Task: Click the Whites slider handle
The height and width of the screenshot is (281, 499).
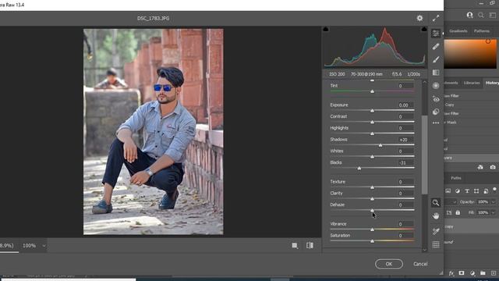Action: (x=372, y=157)
